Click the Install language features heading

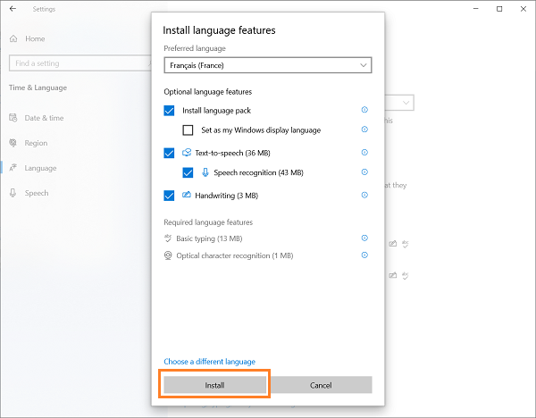[219, 30]
